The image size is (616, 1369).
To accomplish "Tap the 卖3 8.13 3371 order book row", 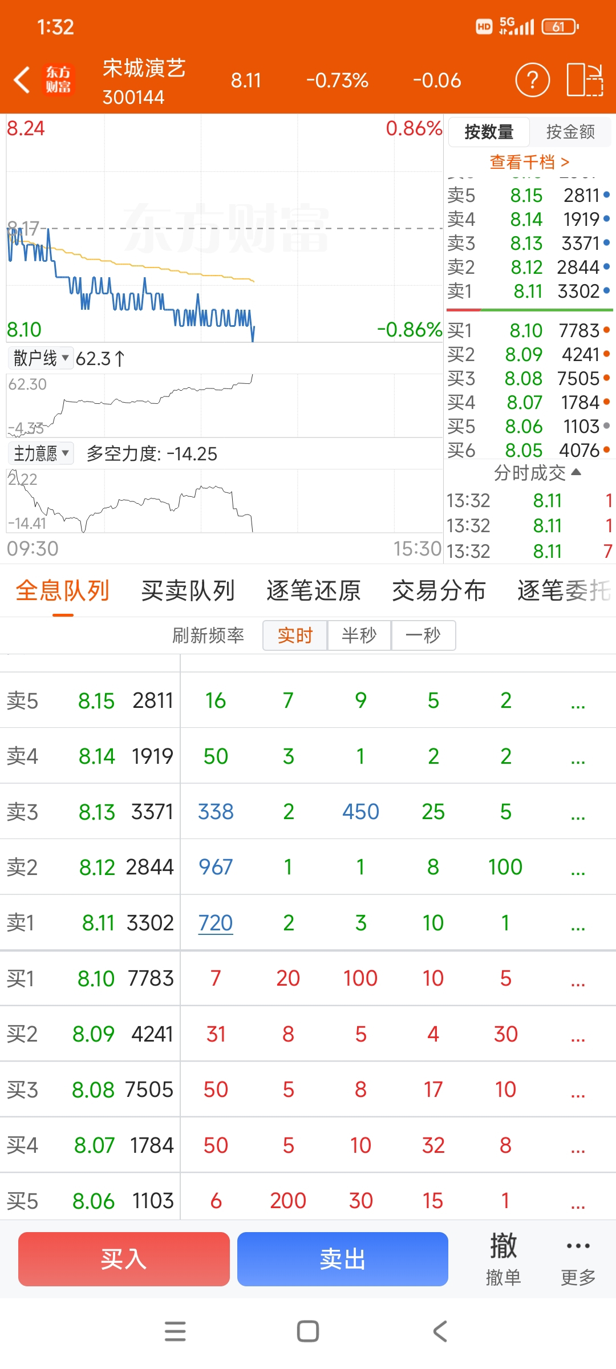I will coord(529,243).
